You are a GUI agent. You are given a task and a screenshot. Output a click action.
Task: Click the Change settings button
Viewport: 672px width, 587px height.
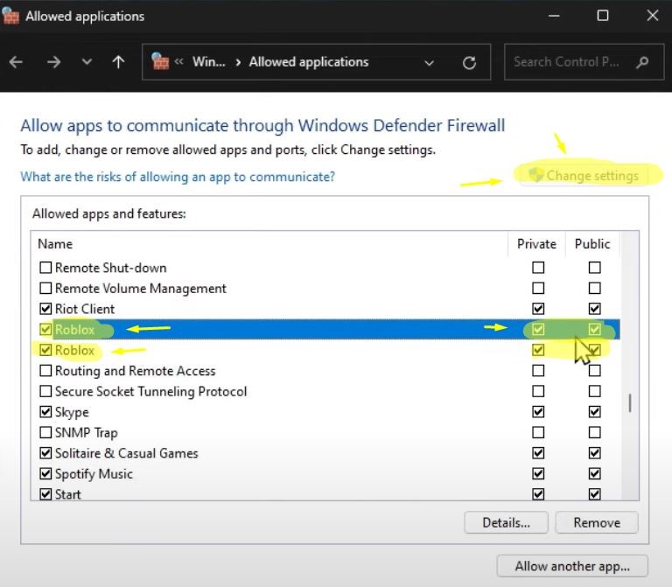pyautogui.click(x=584, y=175)
